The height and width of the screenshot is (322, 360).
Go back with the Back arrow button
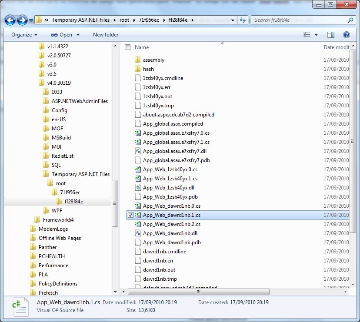coord(10,20)
